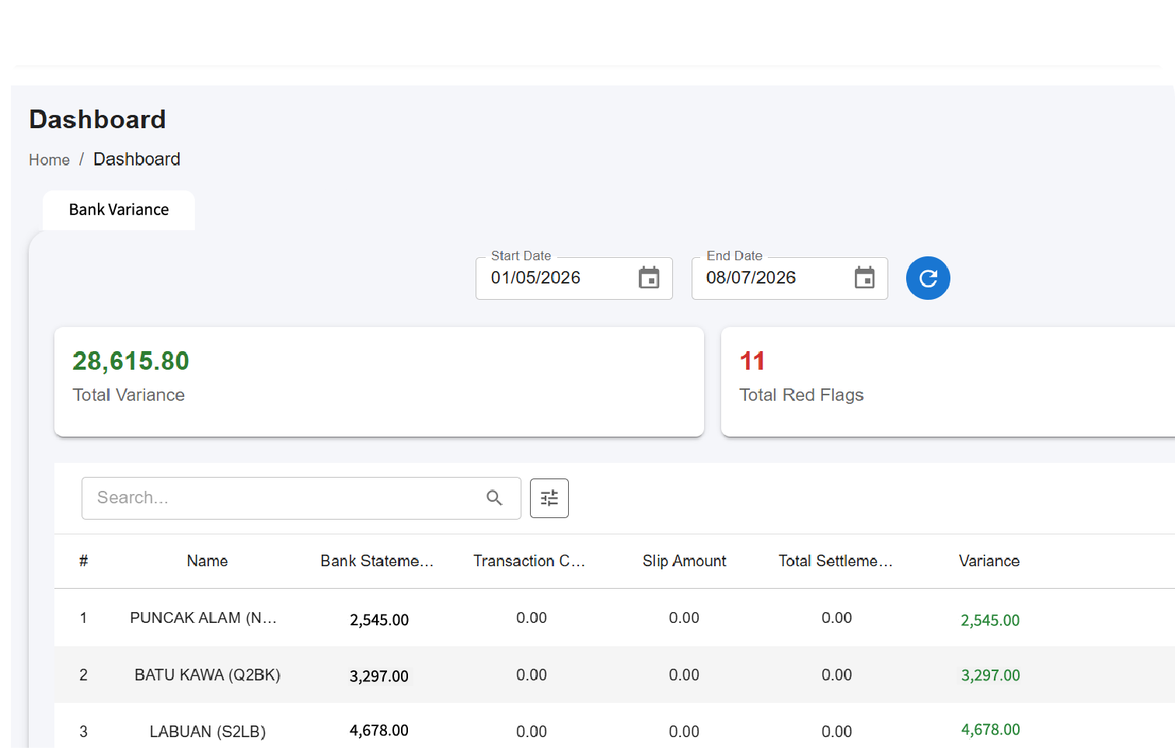This screenshot has height=748, width=1175.
Task: Click the red flag count 11
Action: pyautogui.click(x=752, y=361)
